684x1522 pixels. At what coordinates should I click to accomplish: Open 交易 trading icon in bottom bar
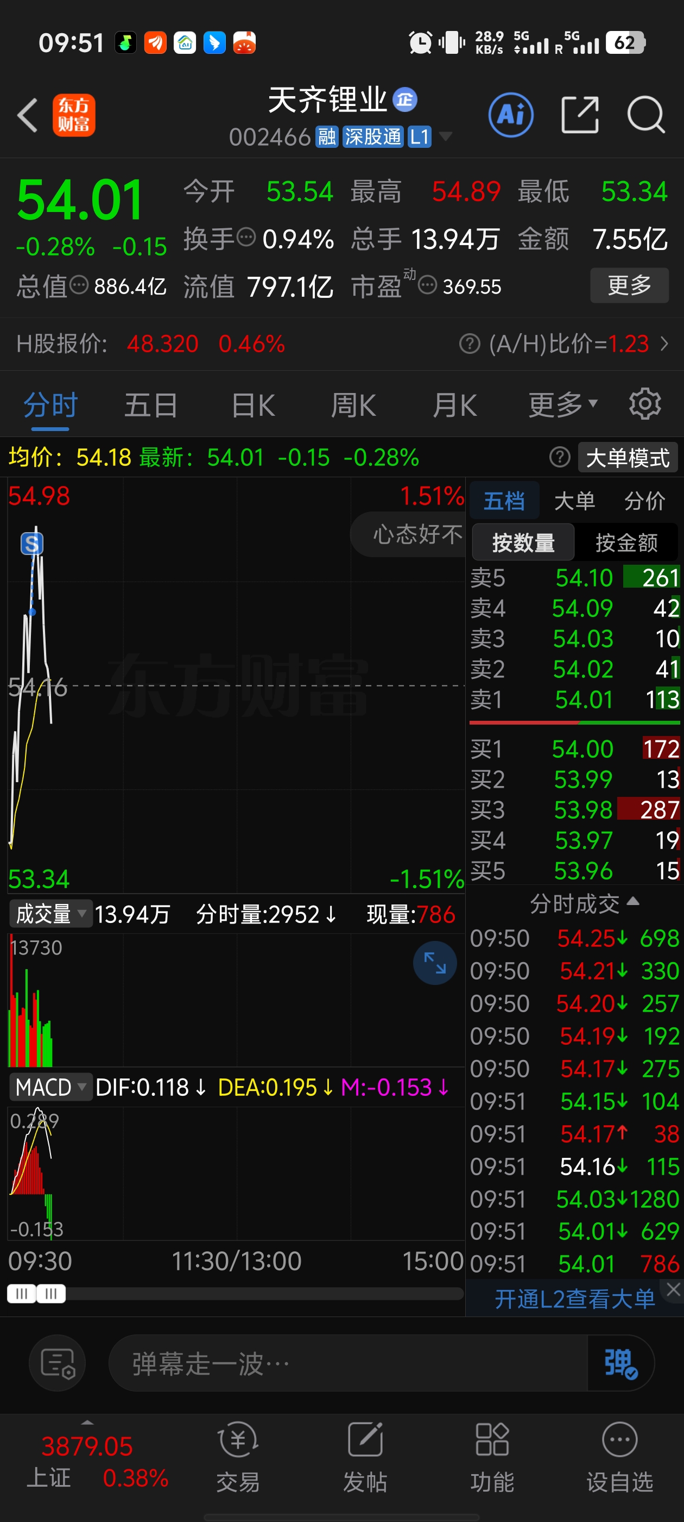pos(238,1457)
